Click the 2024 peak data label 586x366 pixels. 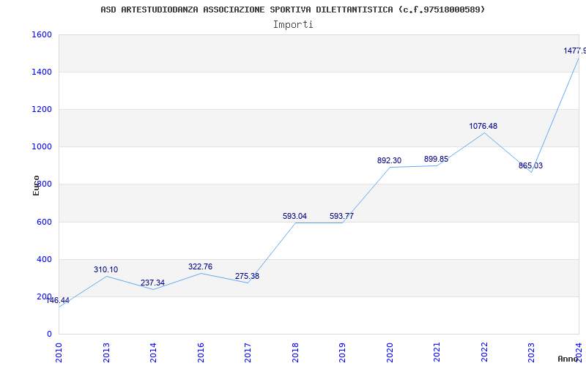click(x=575, y=51)
